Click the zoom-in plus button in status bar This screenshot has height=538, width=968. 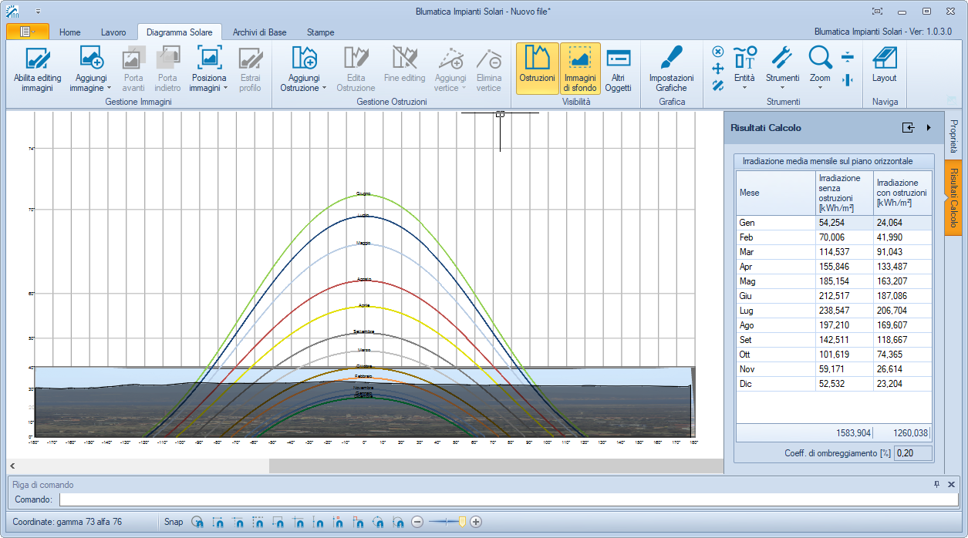coord(476,522)
